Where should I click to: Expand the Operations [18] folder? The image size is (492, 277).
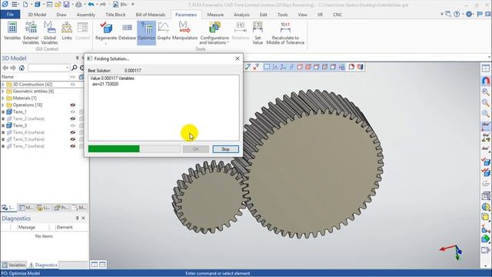(x=3, y=105)
